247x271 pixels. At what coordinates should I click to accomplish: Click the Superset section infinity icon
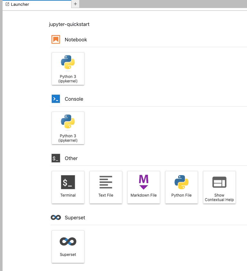click(56, 217)
